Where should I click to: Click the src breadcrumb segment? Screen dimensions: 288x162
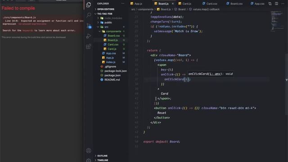click(133, 9)
